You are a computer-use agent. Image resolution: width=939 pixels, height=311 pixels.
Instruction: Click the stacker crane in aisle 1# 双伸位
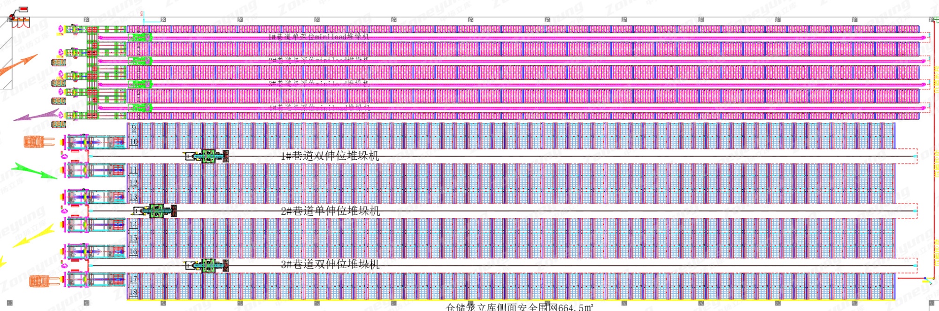pos(207,156)
